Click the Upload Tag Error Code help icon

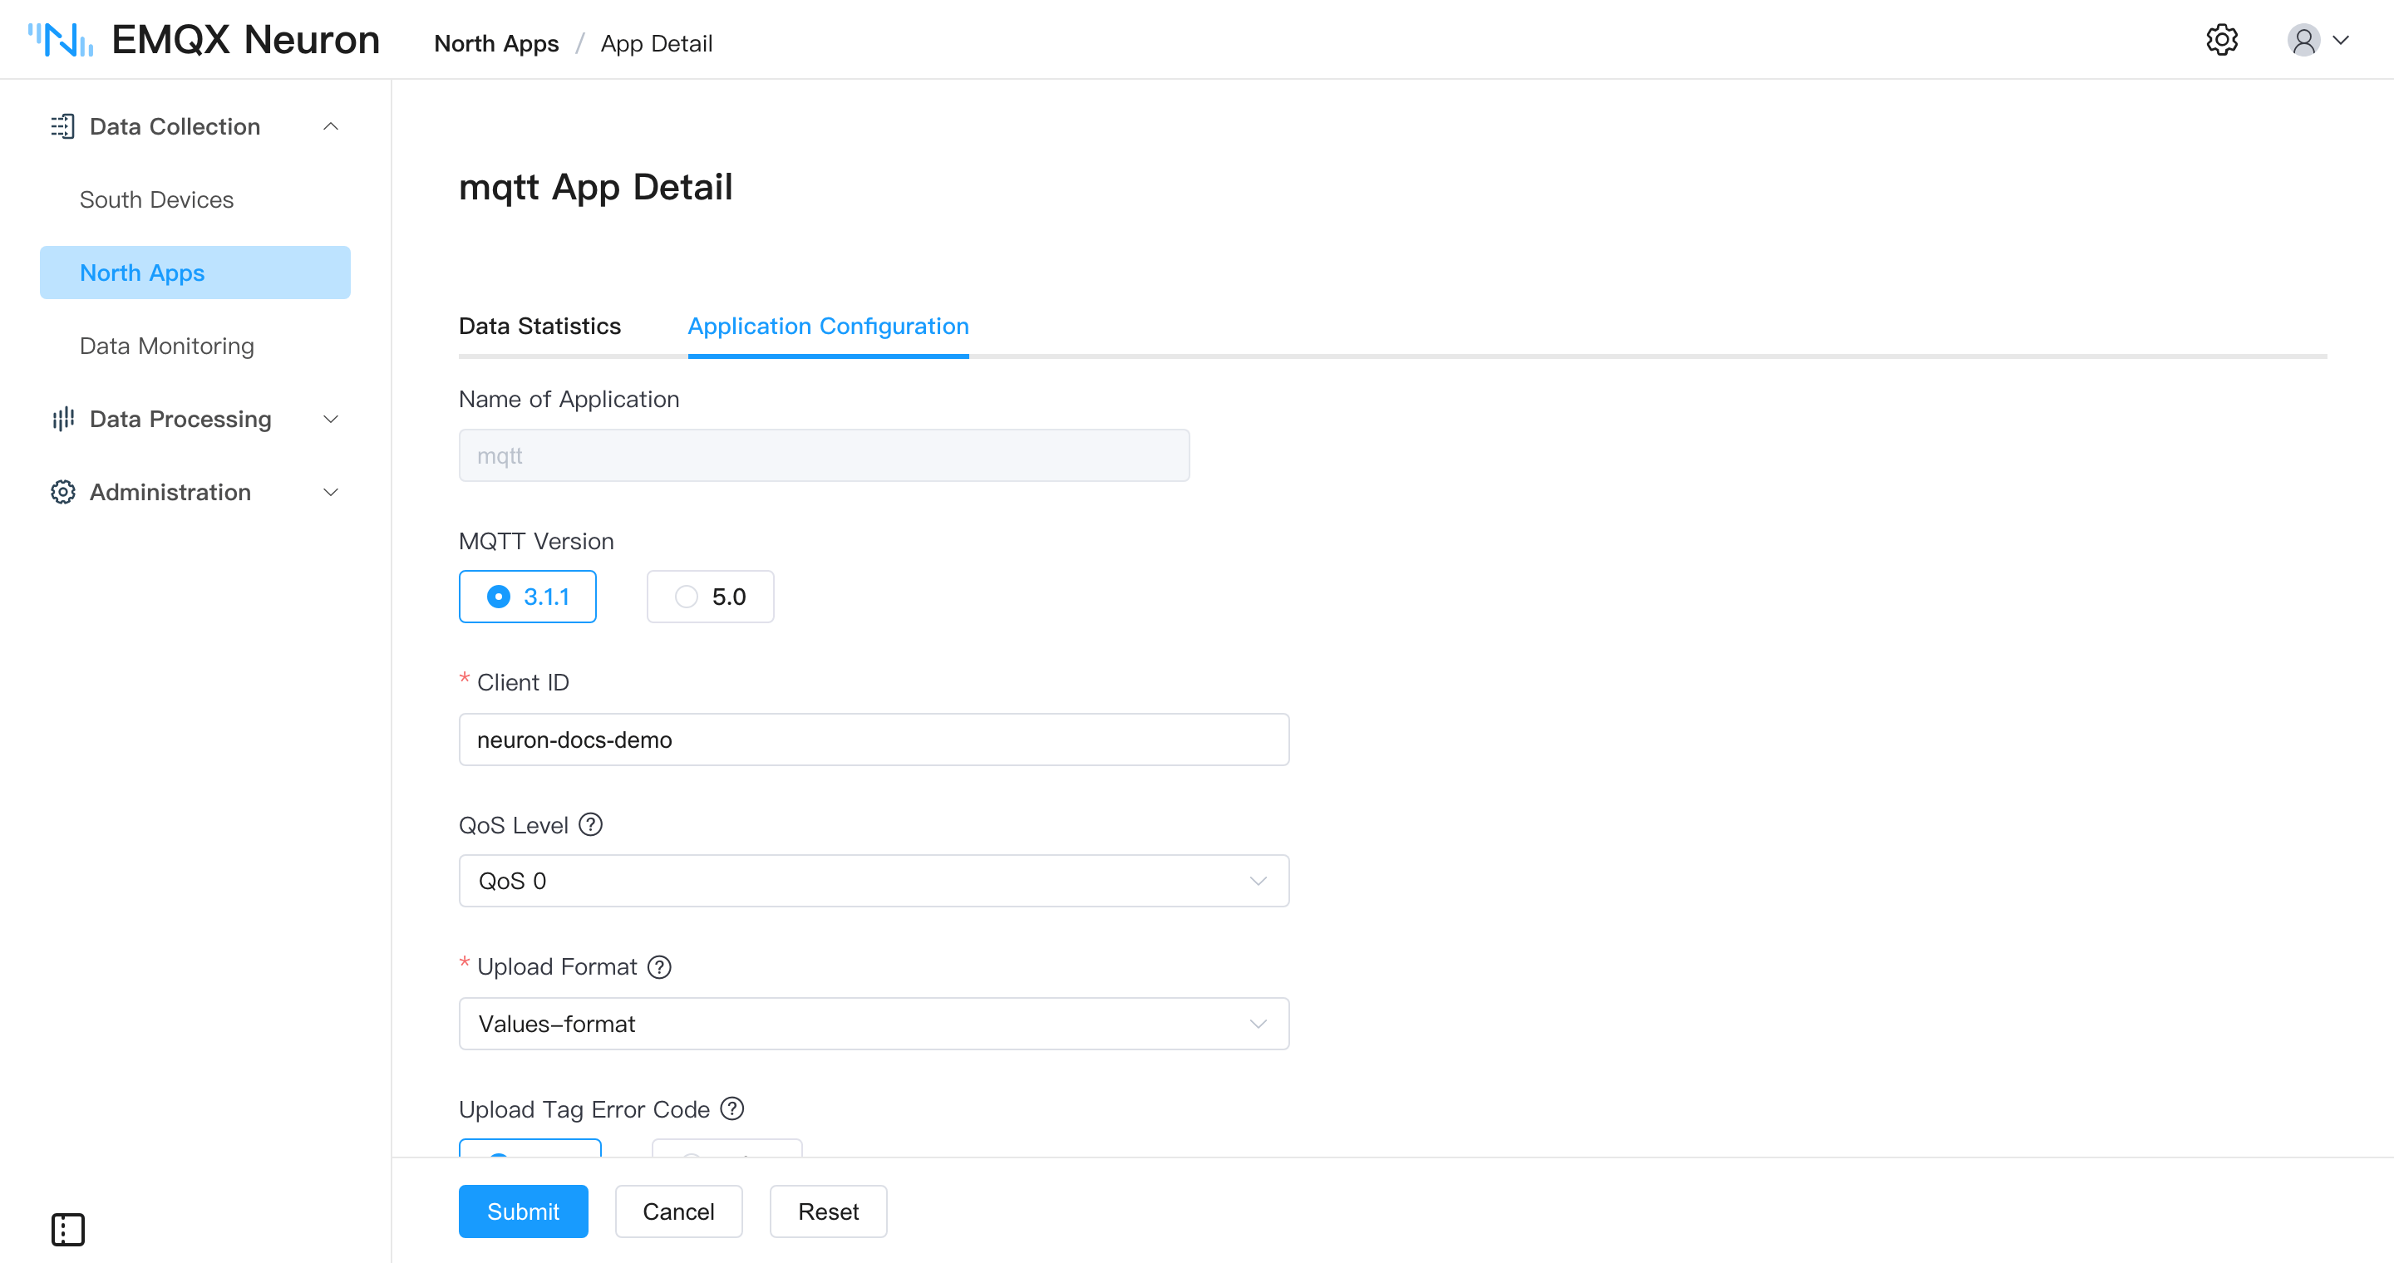732,1108
